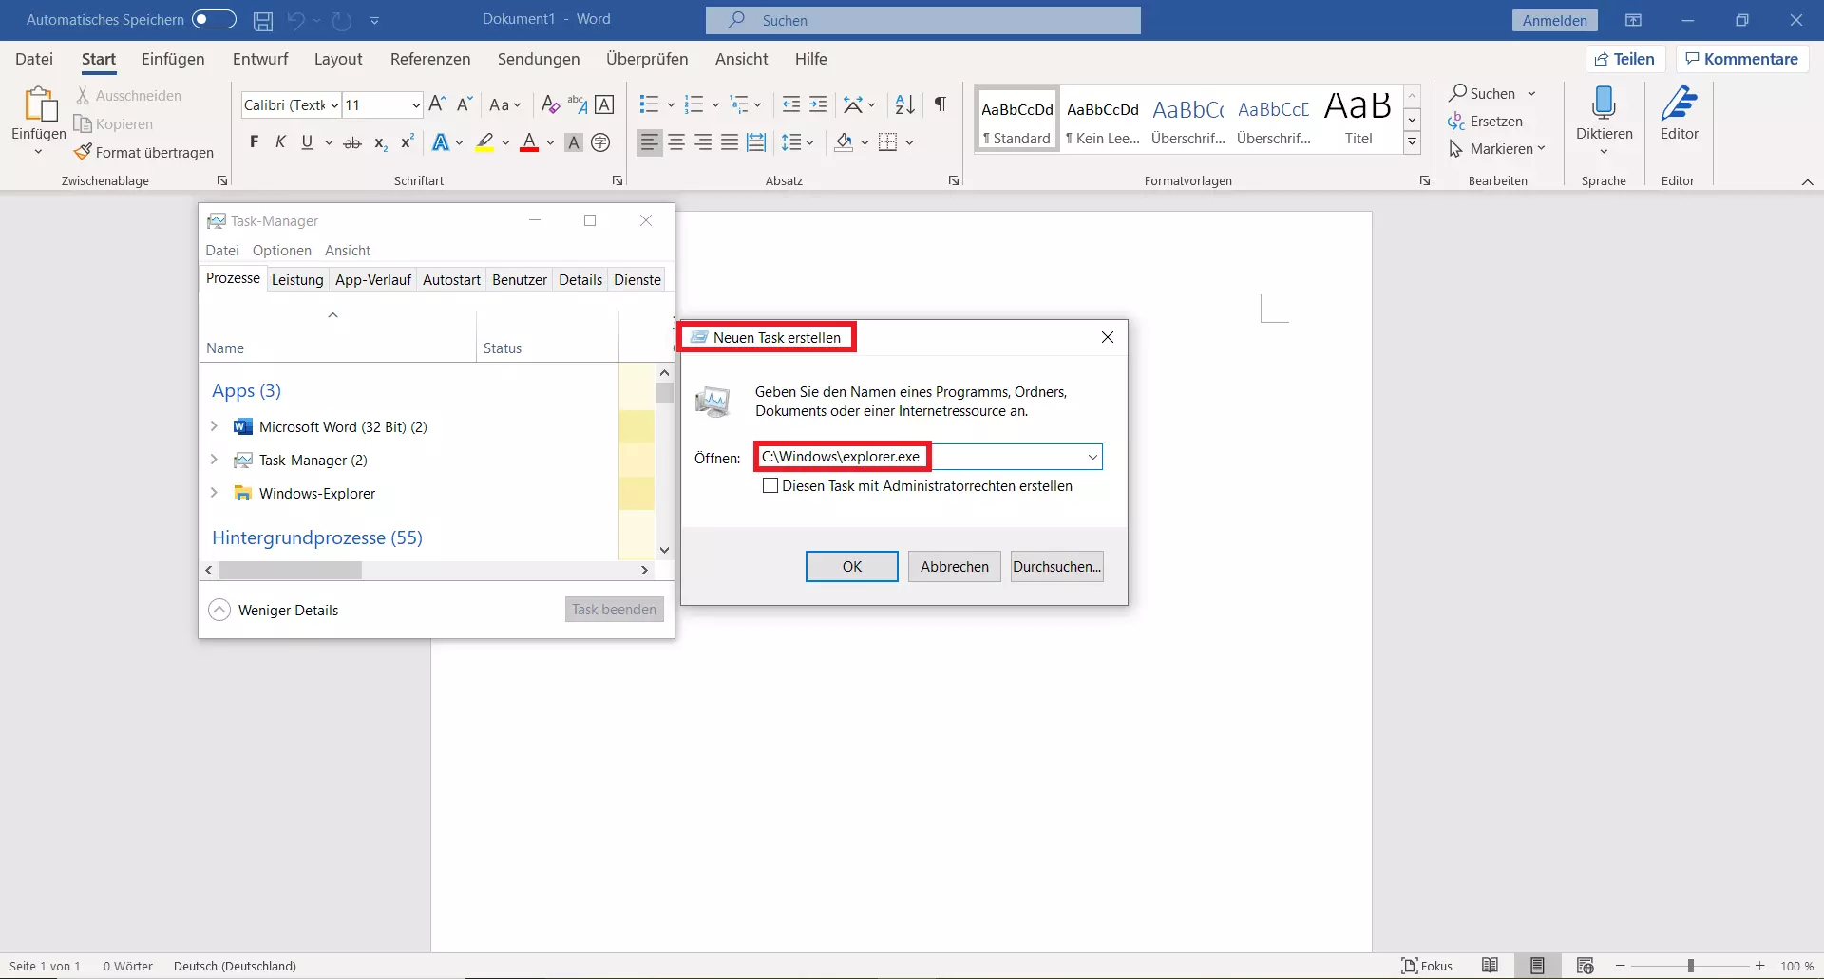Click the zoom slider handle

pyautogui.click(x=1690, y=966)
